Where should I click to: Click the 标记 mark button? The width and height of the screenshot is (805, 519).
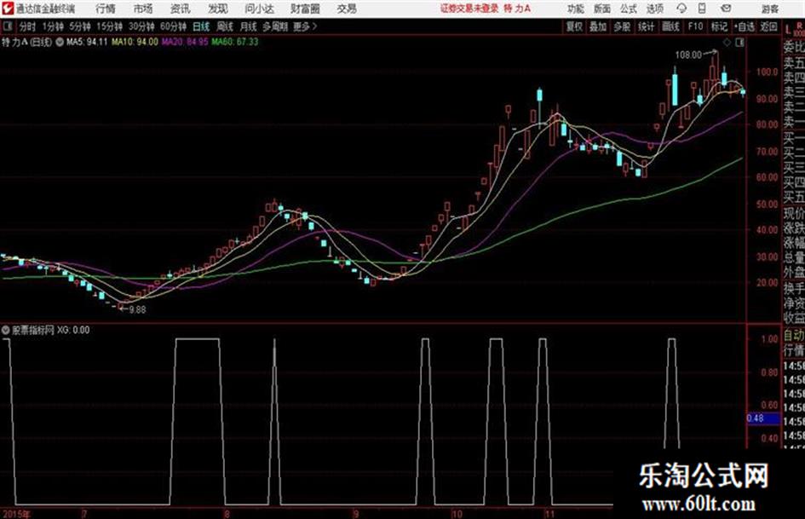pos(719,26)
